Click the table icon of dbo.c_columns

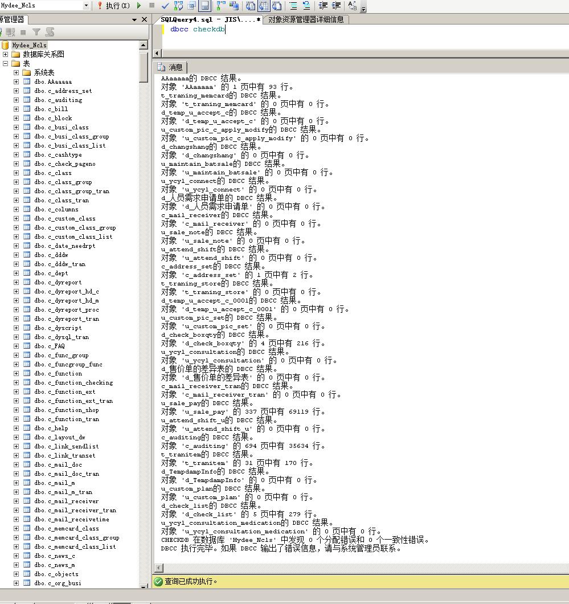pyautogui.click(x=27, y=209)
